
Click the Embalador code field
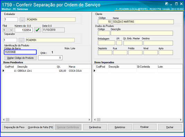click(x=11, y=20)
